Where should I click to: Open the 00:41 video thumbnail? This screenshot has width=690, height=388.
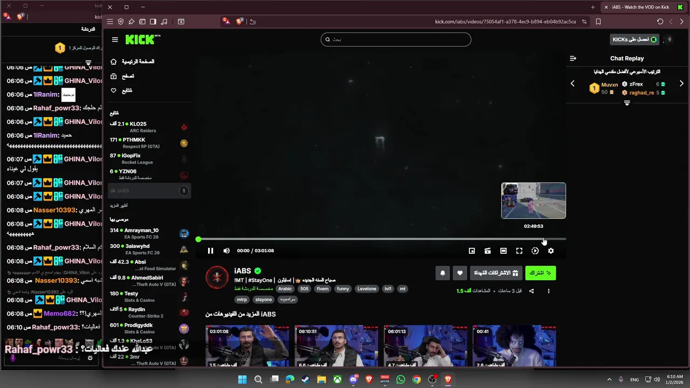pos(514,345)
